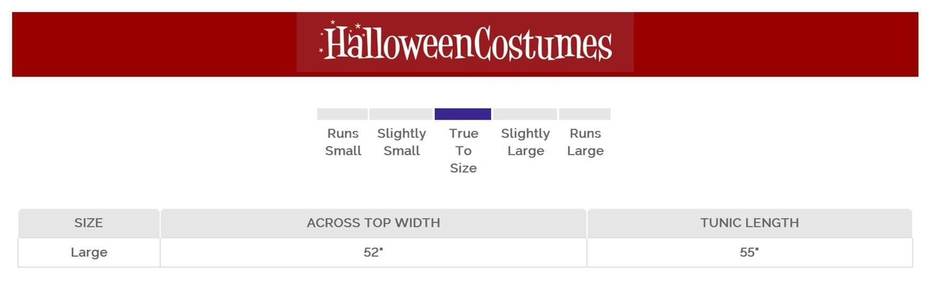Select the Runs Small fit segment bar

342,114
